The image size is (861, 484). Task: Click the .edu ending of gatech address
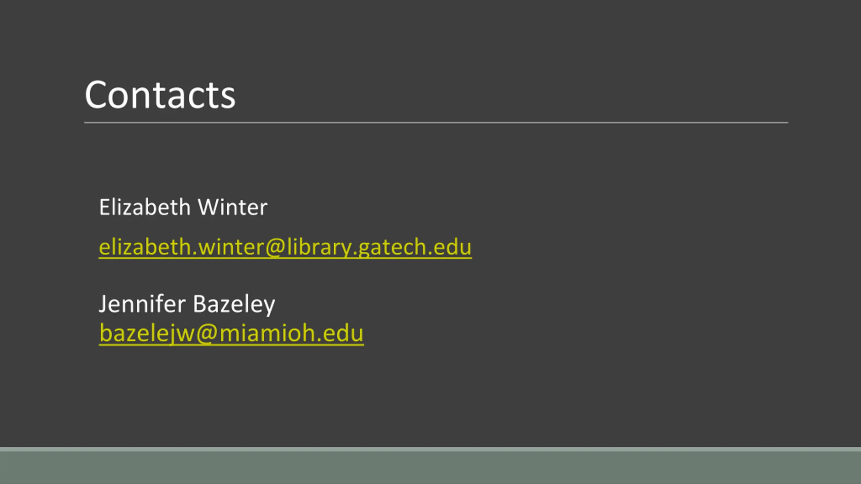coord(451,248)
